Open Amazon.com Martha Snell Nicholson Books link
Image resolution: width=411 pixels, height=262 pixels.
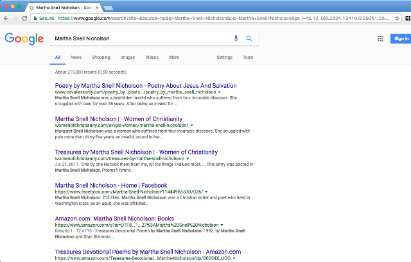pyautogui.click(x=114, y=218)
